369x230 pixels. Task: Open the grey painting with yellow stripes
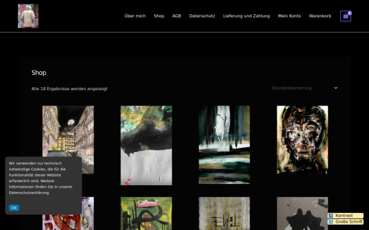224,213
